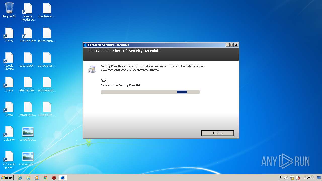Viewport: 322px width, 181px height.
Task: Select the careerseye… desktop file
Action: coord(28,109)
